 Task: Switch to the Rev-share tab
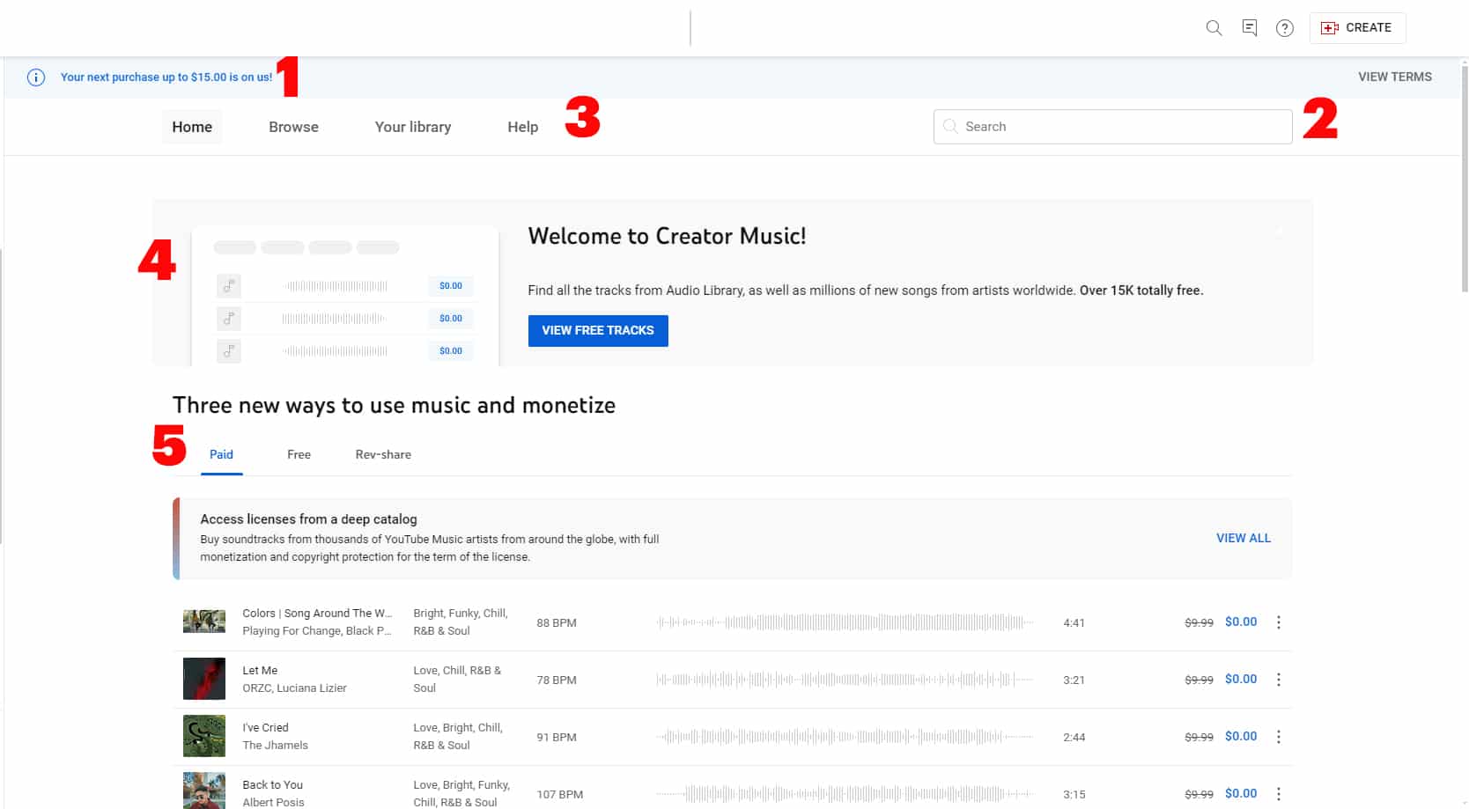coord(383,455)
